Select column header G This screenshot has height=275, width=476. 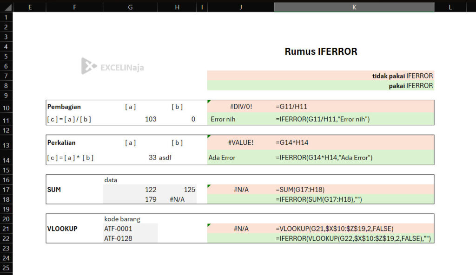click(130, 7)
